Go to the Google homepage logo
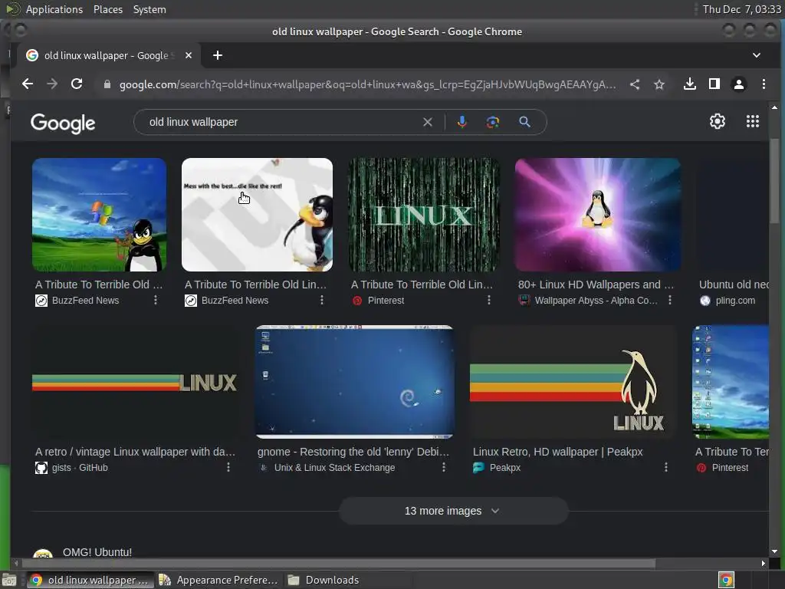The width and height of the screenshot is (785, 589). pos(63,123)
